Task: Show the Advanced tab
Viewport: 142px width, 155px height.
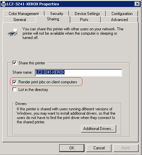Action: pos(119,20)
